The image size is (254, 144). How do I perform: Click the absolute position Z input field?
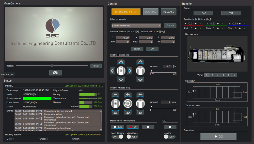click(168, 38)
